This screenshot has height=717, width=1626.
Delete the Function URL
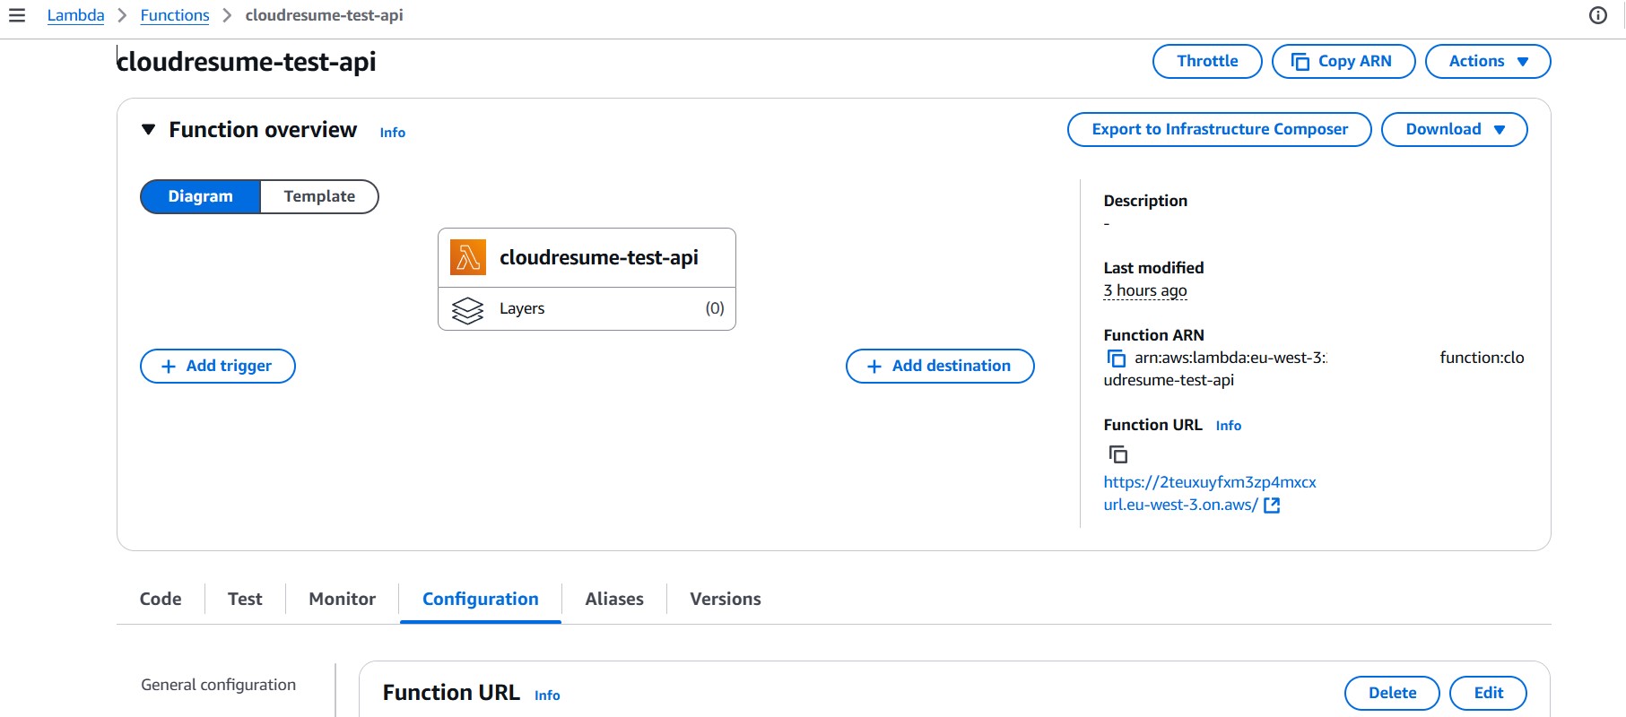pos(1392,693)
